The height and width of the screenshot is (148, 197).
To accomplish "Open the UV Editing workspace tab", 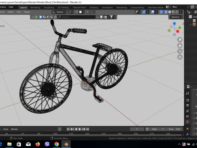I will 63,7.
